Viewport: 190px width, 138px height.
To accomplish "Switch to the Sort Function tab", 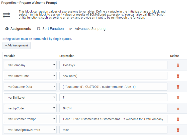I will click(x=50, y=29).
